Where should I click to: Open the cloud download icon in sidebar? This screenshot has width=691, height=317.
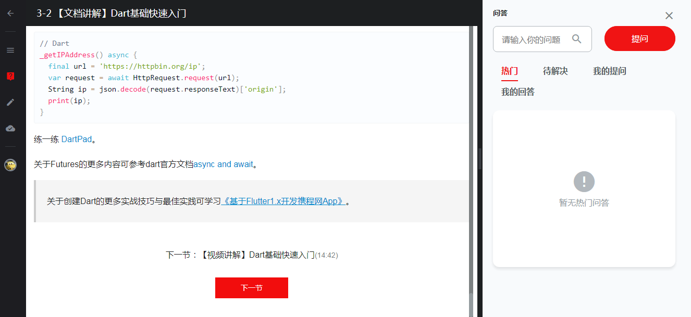10,128
